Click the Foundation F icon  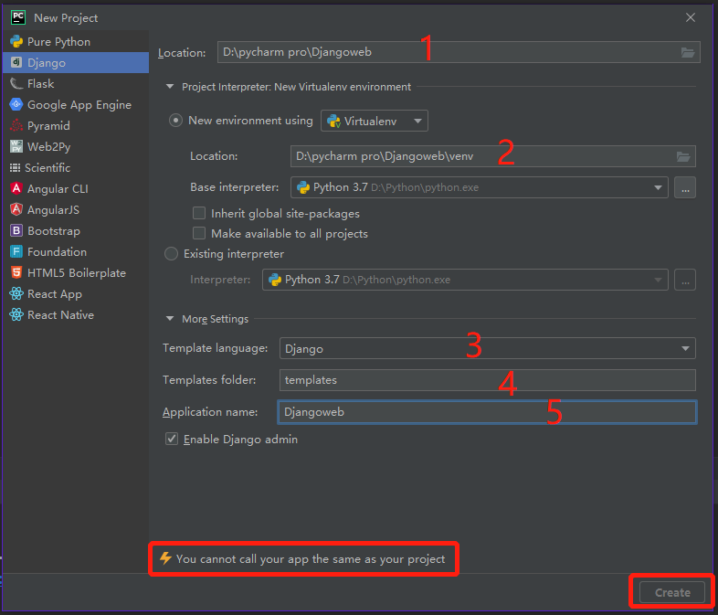[x=16, y=251]
